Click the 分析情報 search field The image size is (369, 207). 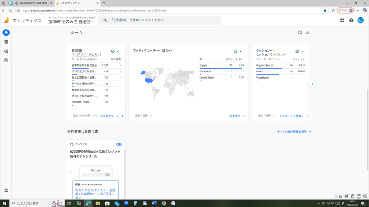pos(160,20)
